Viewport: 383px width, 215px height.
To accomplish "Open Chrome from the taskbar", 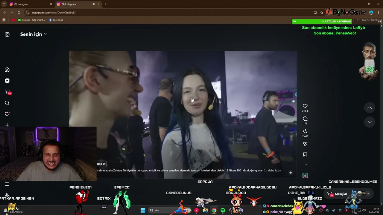I will point(214,210).
